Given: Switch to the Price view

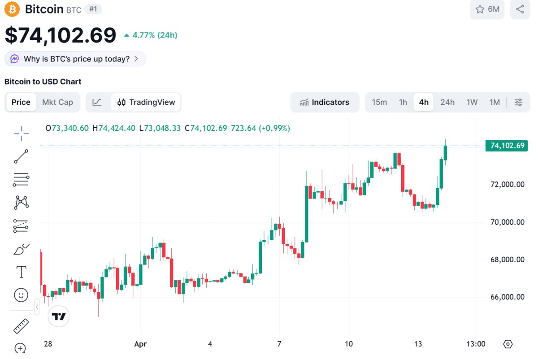Looking at the screenshot, I should coord(21,102).
